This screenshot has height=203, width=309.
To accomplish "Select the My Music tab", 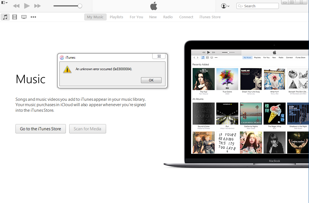I will (x=95, y=17).
